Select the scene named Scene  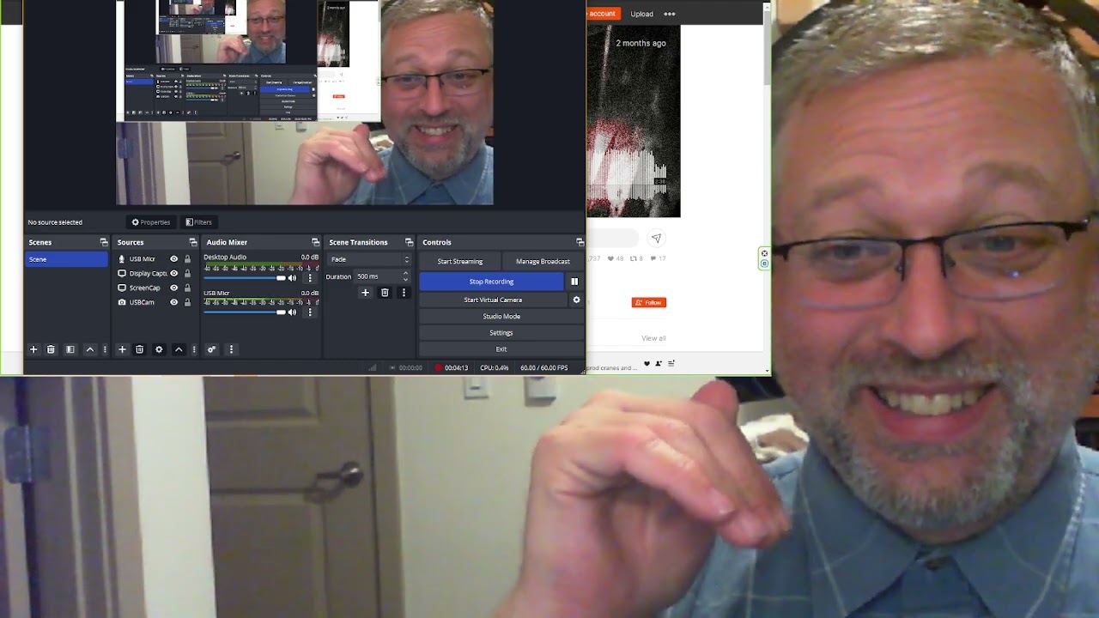tap(67, 259)
